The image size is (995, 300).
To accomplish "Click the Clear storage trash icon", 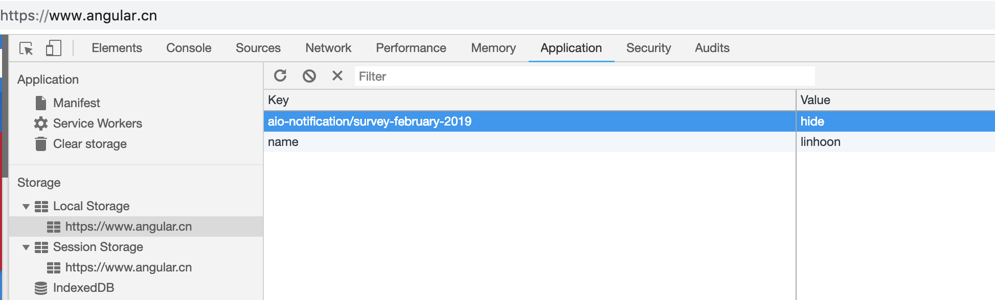I will coord(41,144).
